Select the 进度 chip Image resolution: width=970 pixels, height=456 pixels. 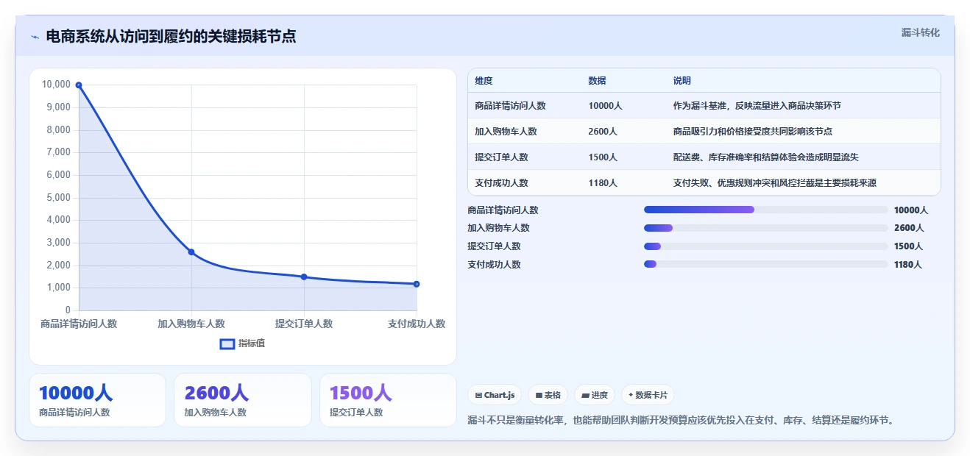tap(594, 395)
